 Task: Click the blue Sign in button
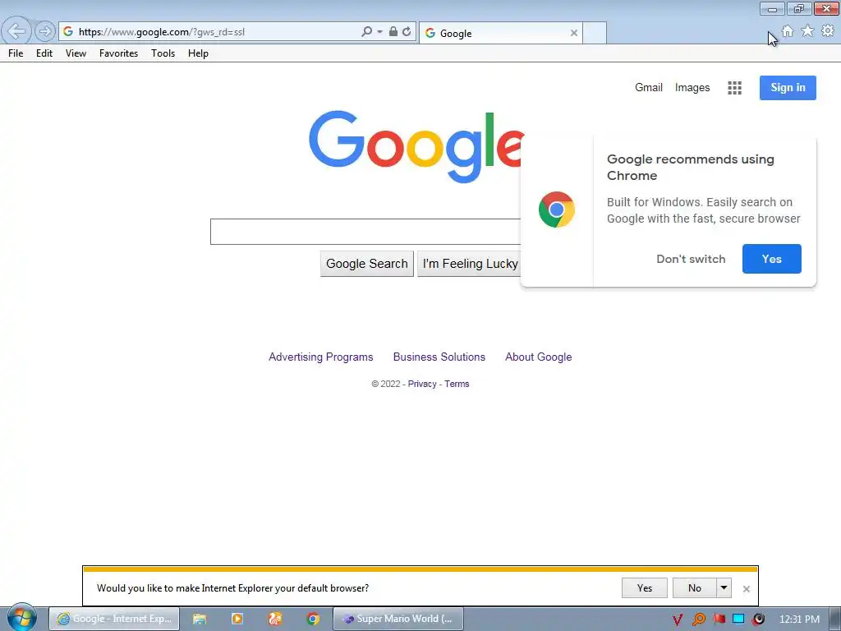point(788,88)
